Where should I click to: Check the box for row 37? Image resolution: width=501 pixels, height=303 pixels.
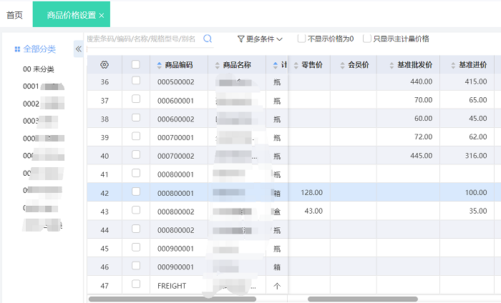click(x=136, y=99)
